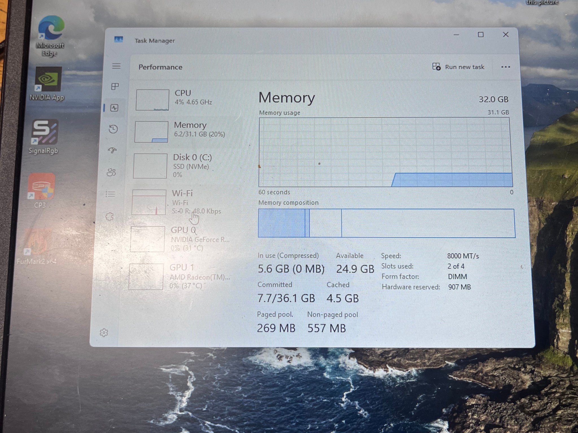Open the Processes page icon
Viewport: 578px width, 433px height.
(x=115, y=87)
